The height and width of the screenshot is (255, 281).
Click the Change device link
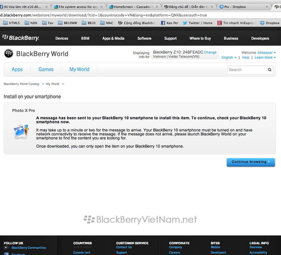[210, 52]
